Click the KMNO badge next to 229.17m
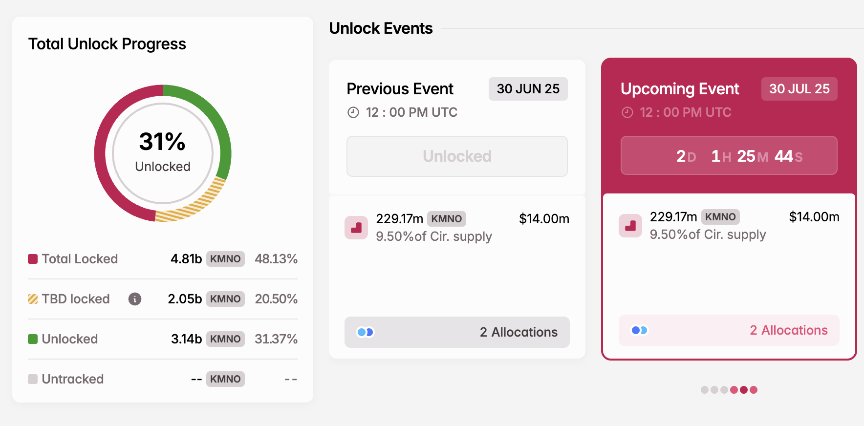The width and height of the screenshot is (864, 426). coord(446,219)
